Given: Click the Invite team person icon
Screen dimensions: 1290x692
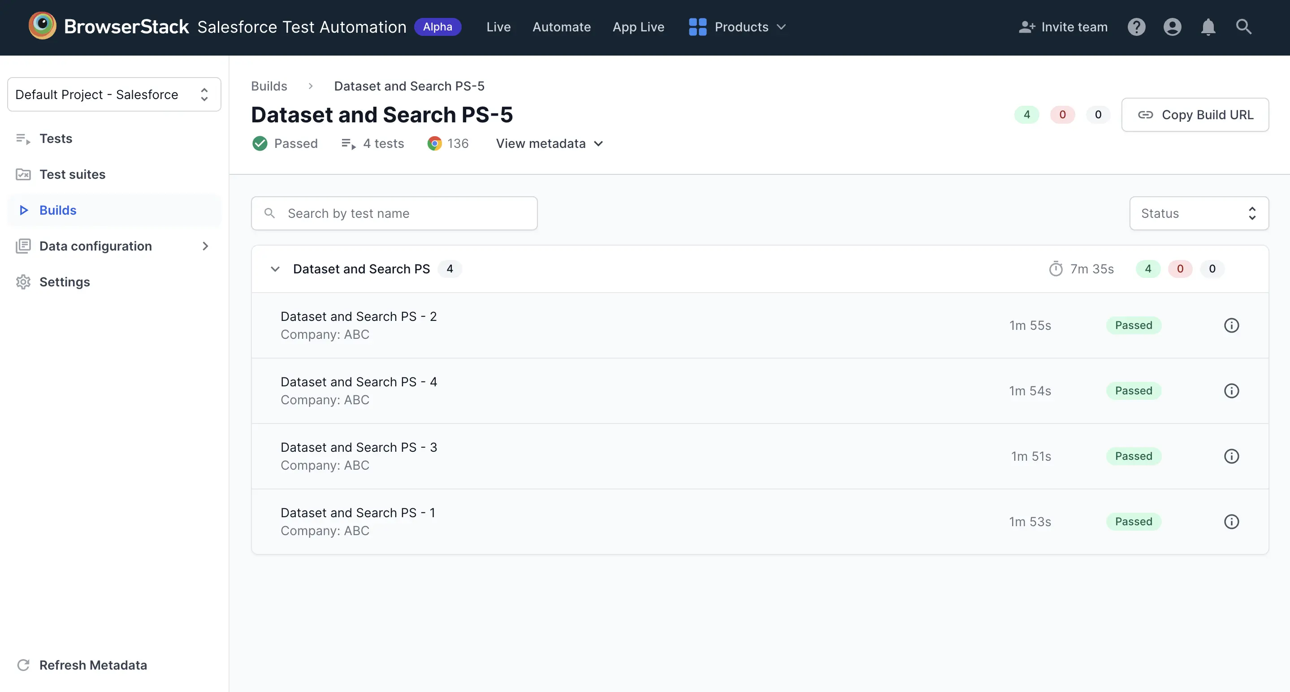Looking at the screenshot, I should 1026,27.
